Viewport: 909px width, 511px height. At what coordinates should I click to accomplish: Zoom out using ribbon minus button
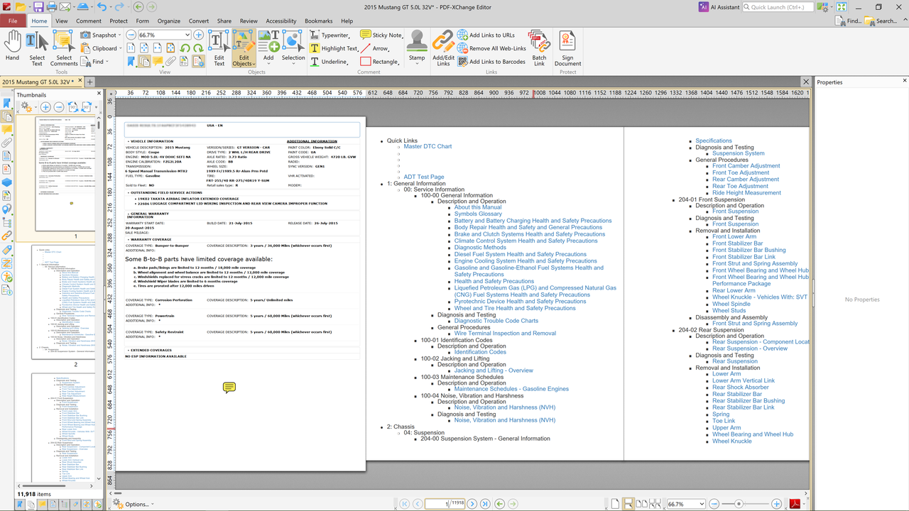coord(131,35)
